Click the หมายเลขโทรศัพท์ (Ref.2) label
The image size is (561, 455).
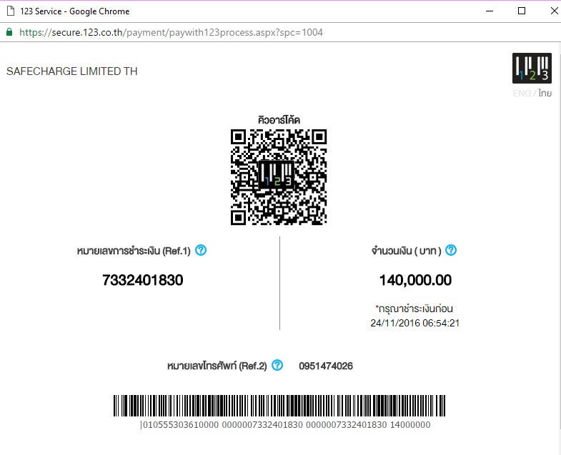pyautogui.click(x=217, y=366)
